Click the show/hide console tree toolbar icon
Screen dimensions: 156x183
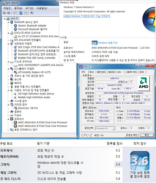pyautogui.click(x=15, y=13)
